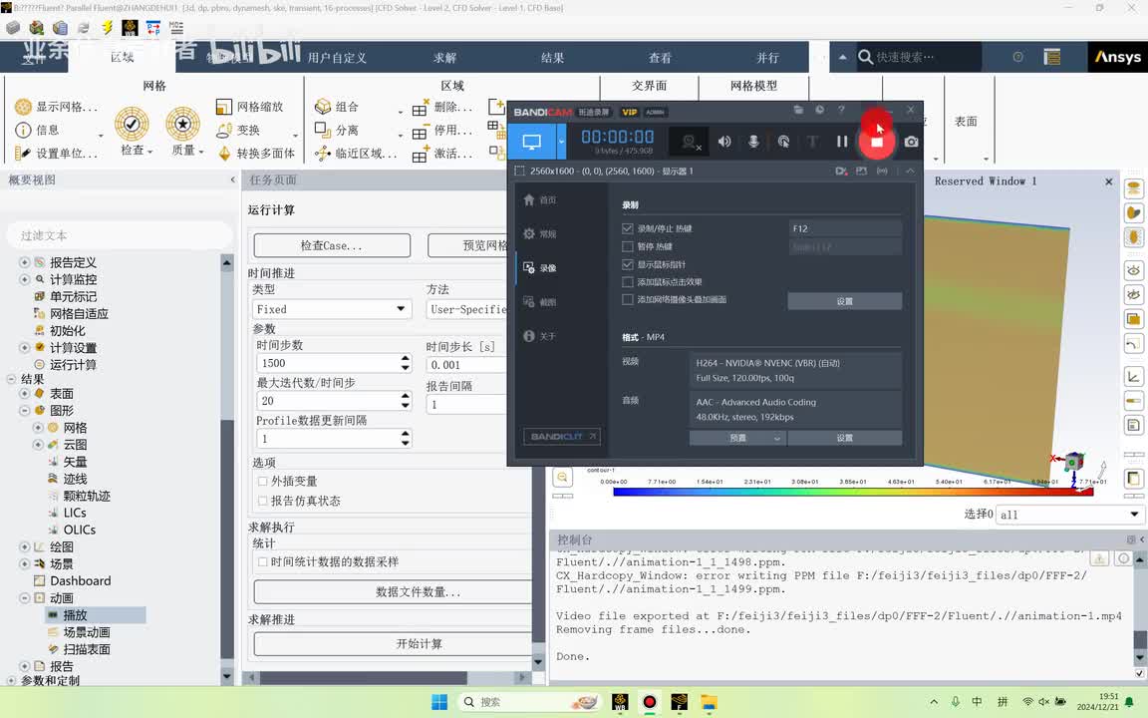Click Bandicam webcam overlay icon

tap(689, 142)
